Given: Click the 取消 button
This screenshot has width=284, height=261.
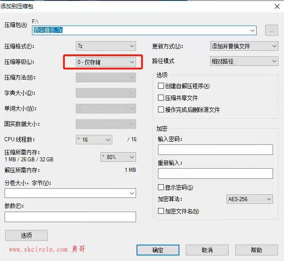Looking at the screenshot, I should tap(207, 250).
